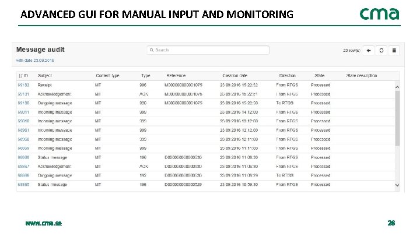Select 'ACK' type in row 69181
Image resolution: width=420 pixels, height=236 pixels.
pyautogui.click(x=144, y=94)
